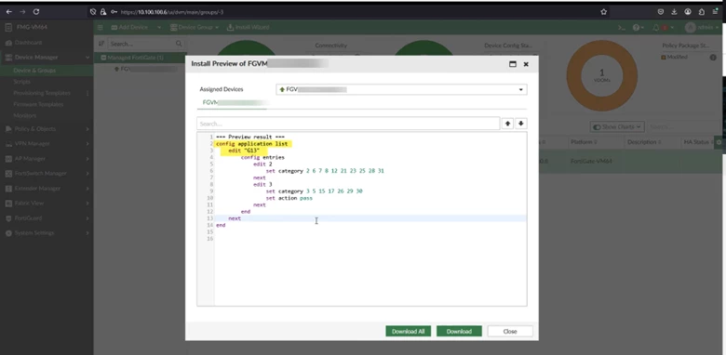Click the hamburger toggle in the green toolbar
This screenshot has height=355, width=726.
(100, 27)
